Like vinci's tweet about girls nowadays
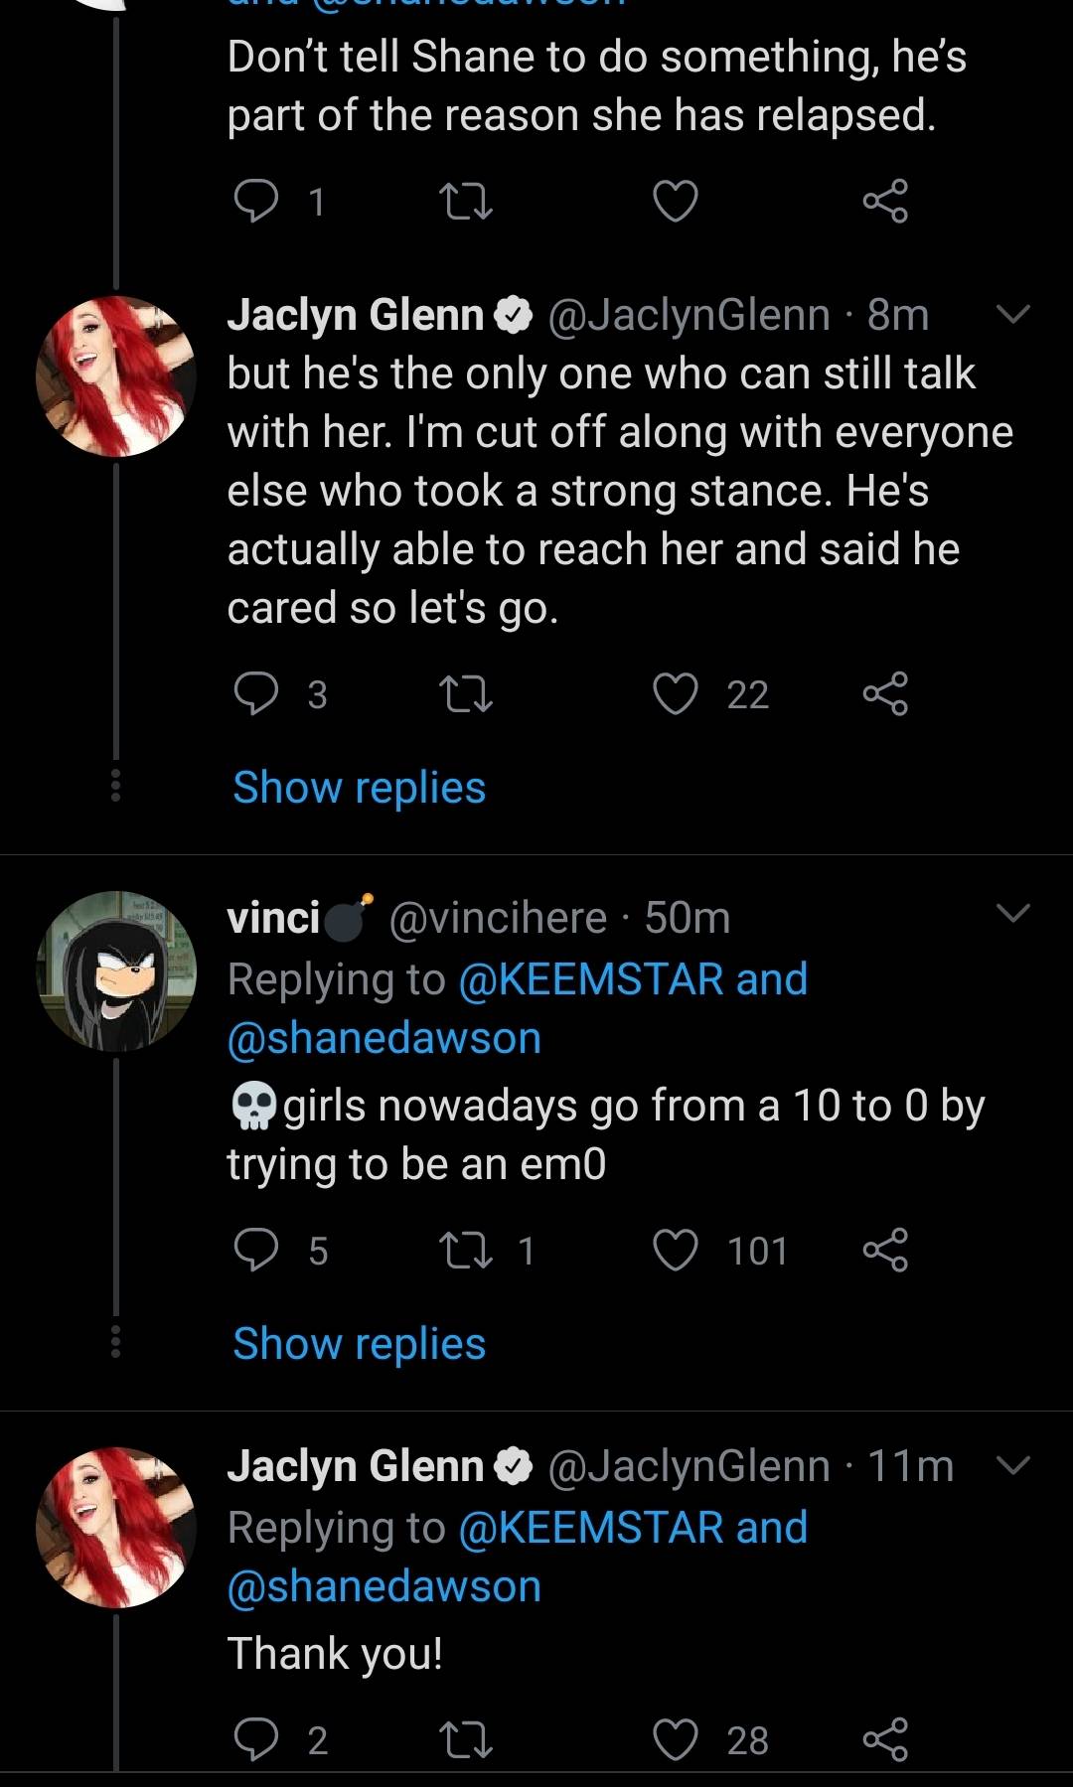This screenshot has height=1787, width=1073. (676, 1250)
